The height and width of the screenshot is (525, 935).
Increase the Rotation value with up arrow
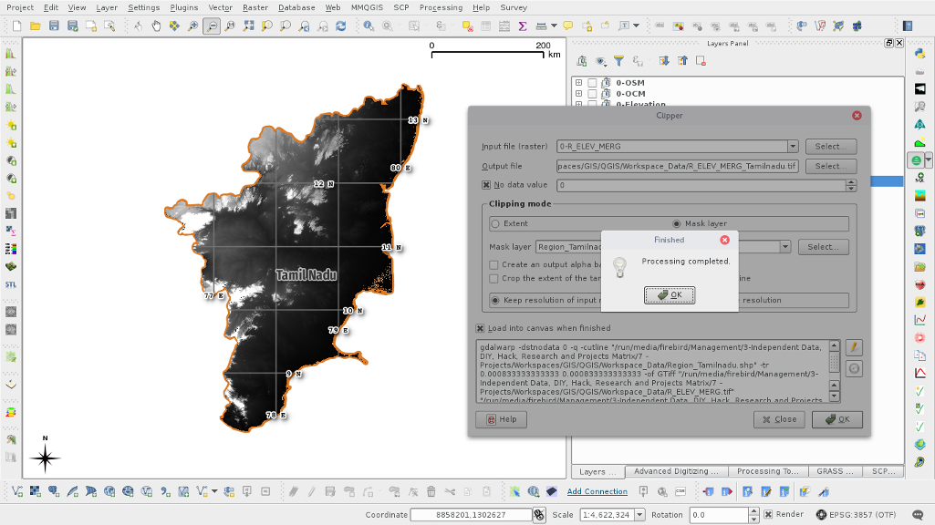point(753,511)
